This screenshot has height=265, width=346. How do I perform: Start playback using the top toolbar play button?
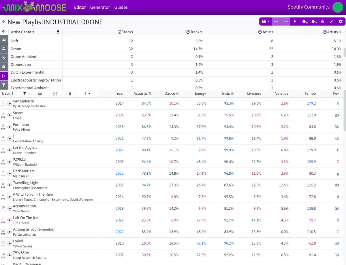(x=295, y=22)
